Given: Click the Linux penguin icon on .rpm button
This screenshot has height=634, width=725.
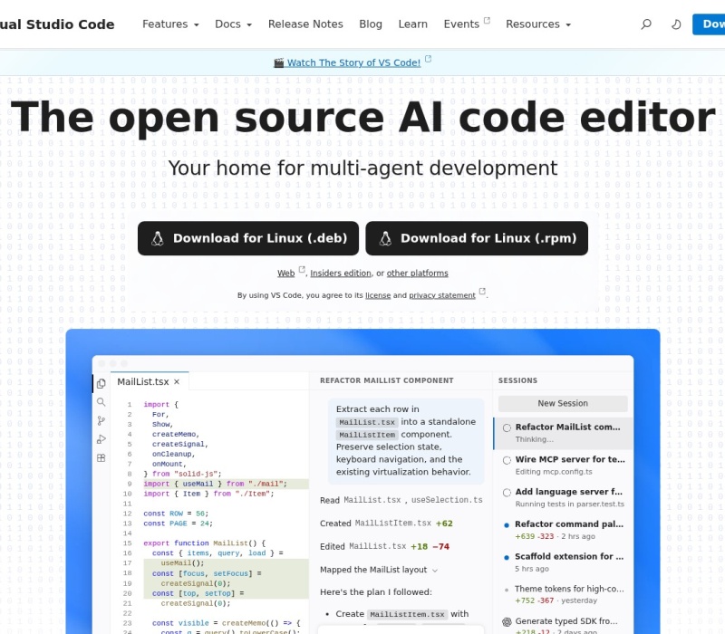Looking at the screenshot, I should tap(385, 238).
